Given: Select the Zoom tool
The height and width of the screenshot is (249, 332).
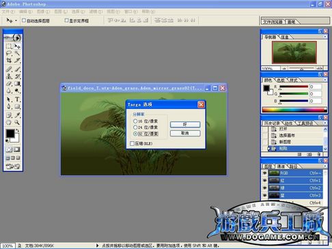Looking at the screenshot, I should [17, 122].
